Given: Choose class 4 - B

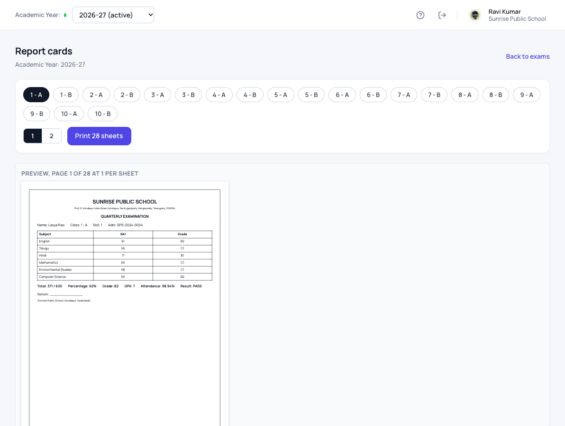Looking at the screenshot, I should (x=250, y=95).
